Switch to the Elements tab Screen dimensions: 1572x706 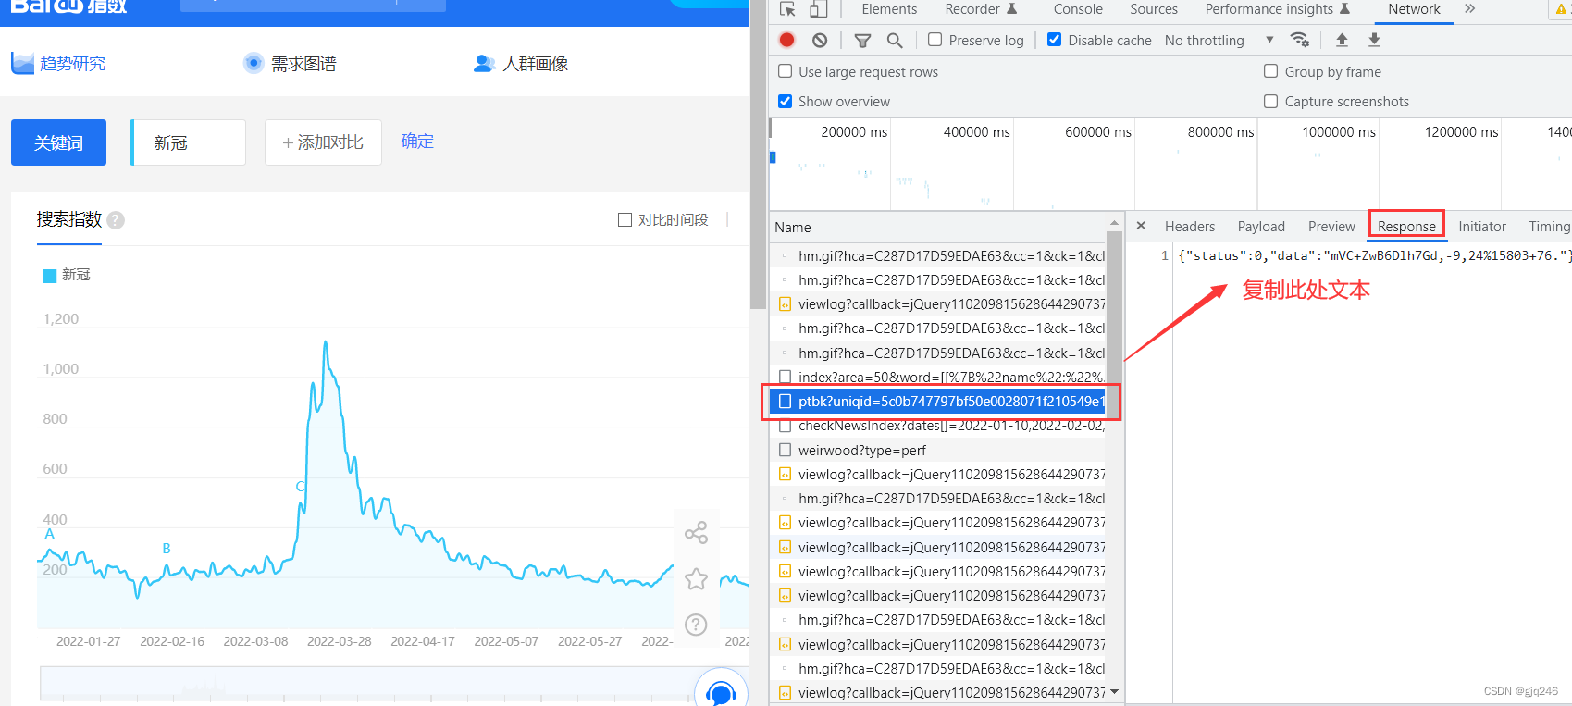point(889,9)
